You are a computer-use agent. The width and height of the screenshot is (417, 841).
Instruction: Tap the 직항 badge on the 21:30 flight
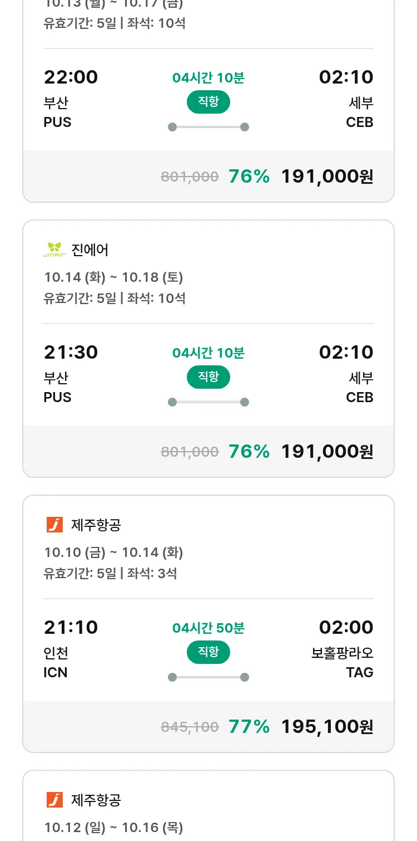coord(208,377)
